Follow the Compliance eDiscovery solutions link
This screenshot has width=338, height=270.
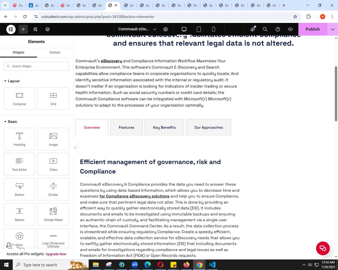[x=134, y=196]
